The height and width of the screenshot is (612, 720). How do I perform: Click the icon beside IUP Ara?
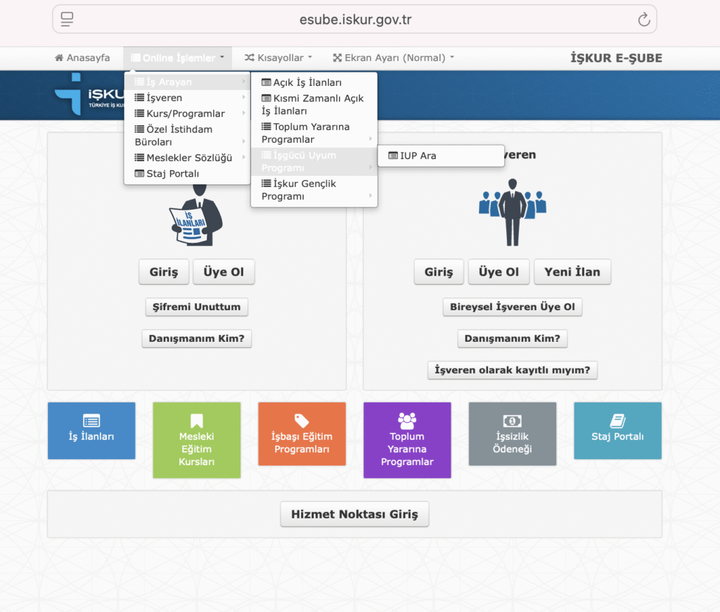pos(393,155)
